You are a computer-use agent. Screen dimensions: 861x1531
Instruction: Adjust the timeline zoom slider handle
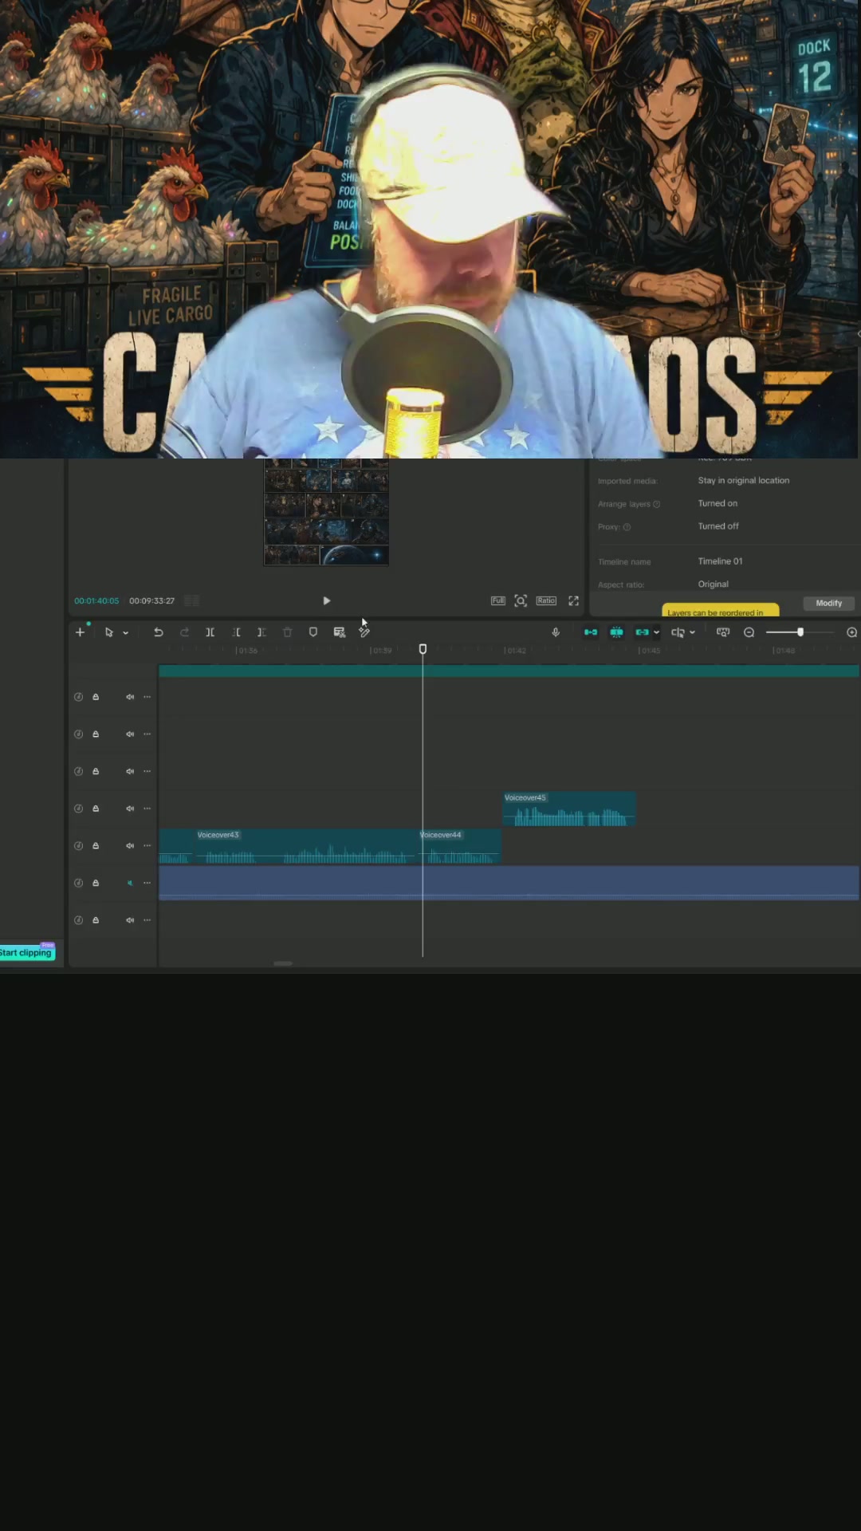pyautogui.click(x=800, y=632)
